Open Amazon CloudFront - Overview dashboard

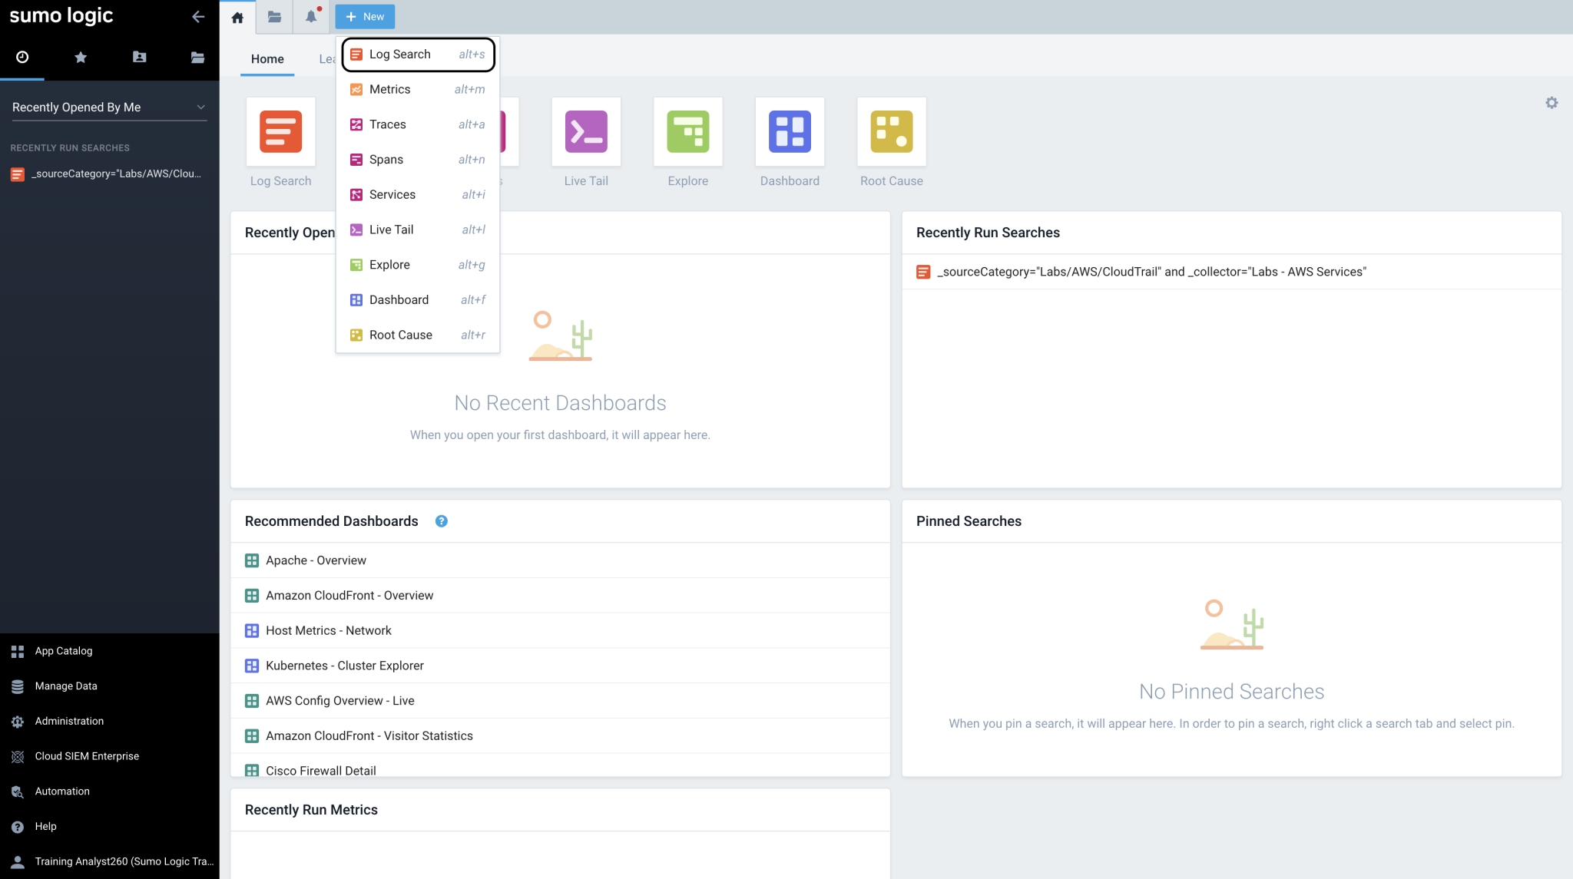click(560, 596)
